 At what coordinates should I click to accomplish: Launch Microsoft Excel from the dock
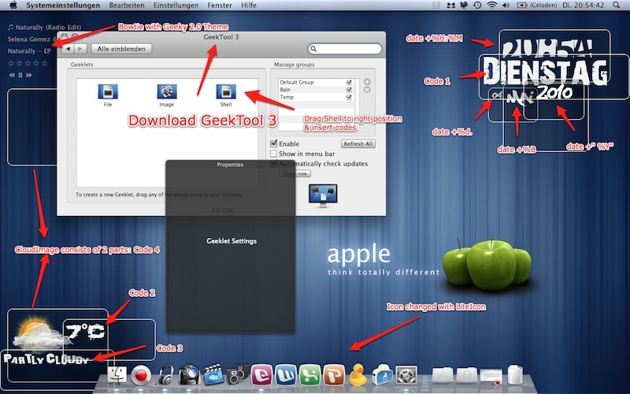pyautogui.click(x=309, y=375)
